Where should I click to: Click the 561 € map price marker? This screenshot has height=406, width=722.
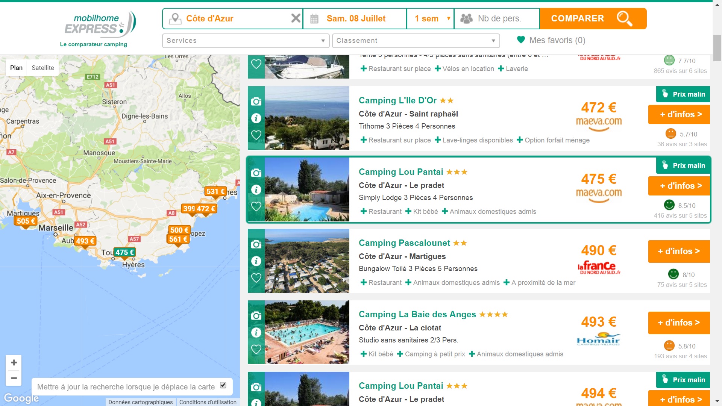click(x=178, y=239)
